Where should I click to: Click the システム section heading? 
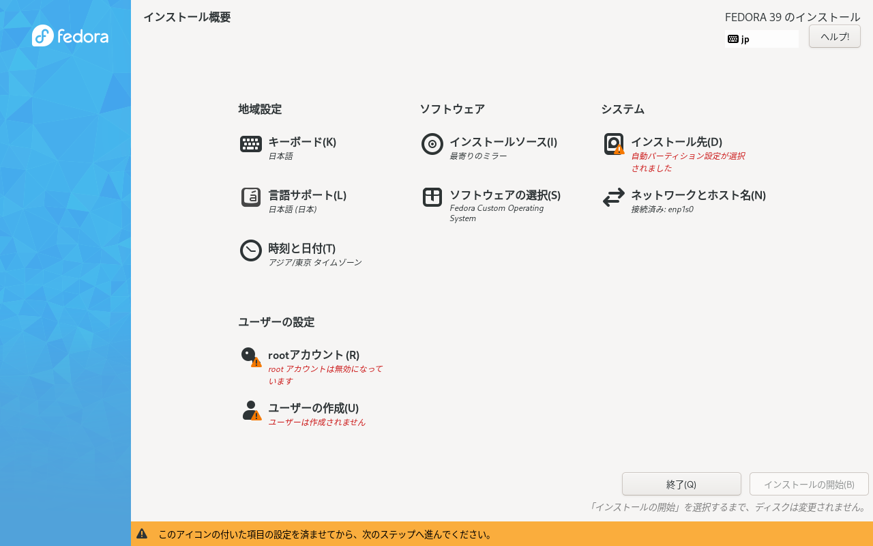tap(623, 109)
